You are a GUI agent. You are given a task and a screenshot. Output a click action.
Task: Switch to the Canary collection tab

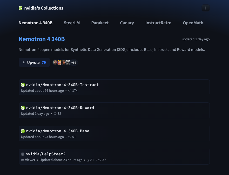coord(127,23)
